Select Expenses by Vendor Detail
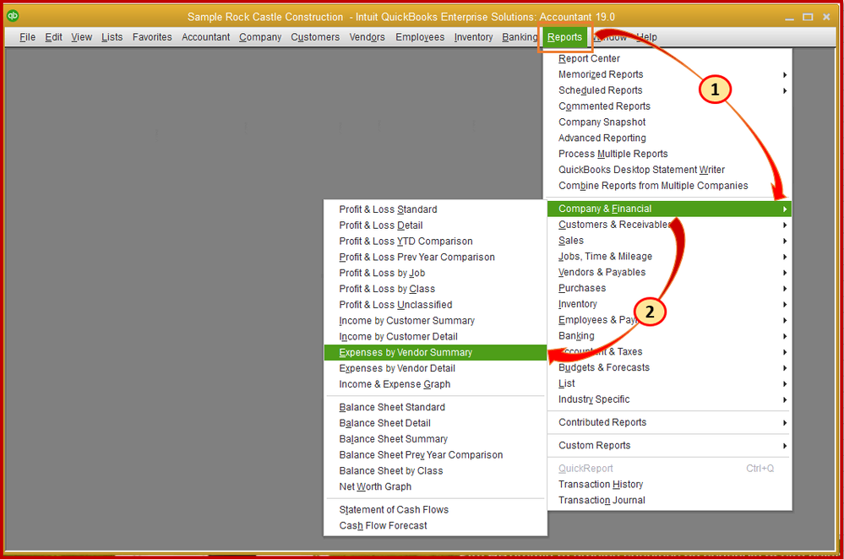Viewport: 844px width, 559px height. (435, 368)
